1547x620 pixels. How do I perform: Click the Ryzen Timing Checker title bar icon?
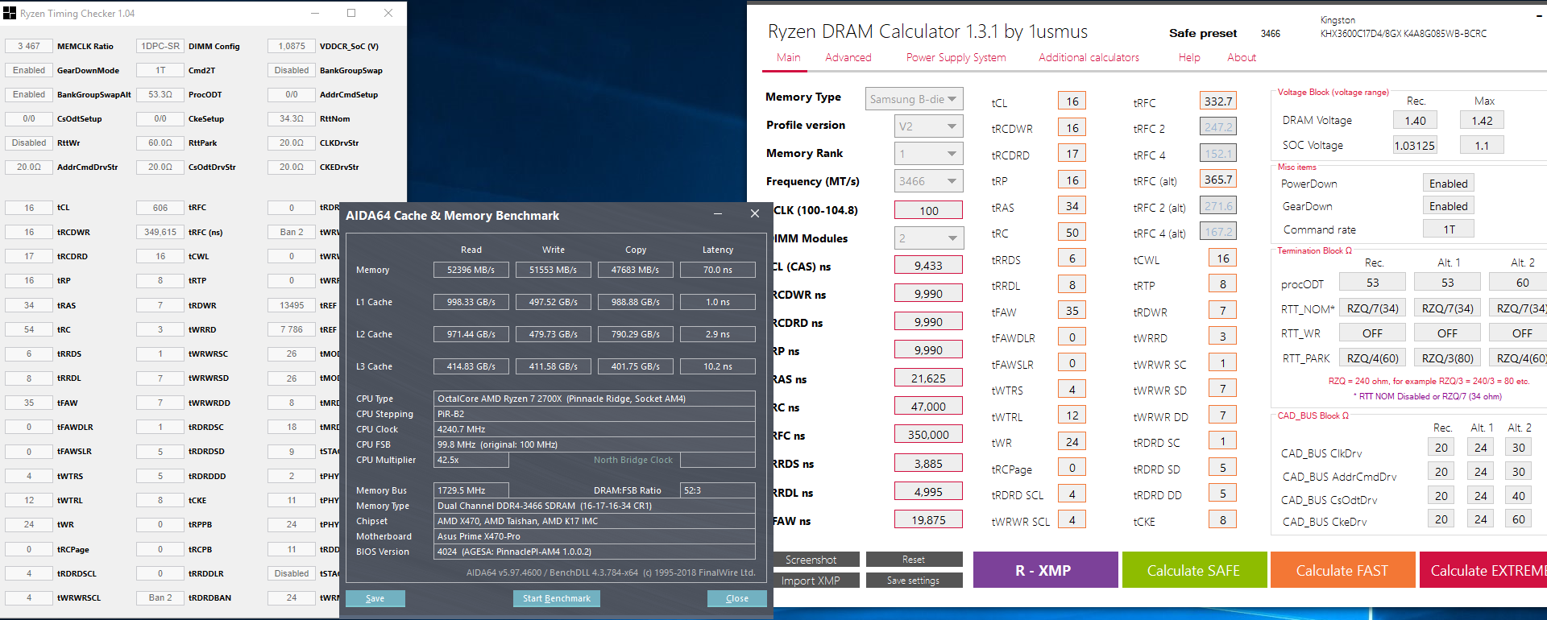click(x=10, y=13)
